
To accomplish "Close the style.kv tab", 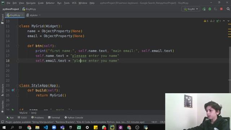I will click(x=40, y=15).
